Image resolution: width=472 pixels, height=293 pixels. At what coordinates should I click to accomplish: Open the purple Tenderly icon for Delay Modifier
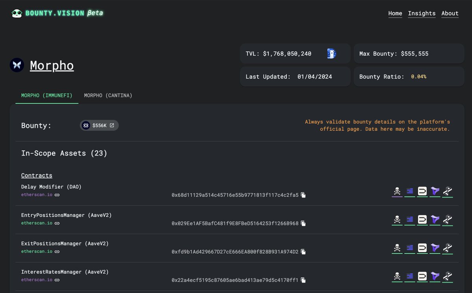(x=435, y=191)
